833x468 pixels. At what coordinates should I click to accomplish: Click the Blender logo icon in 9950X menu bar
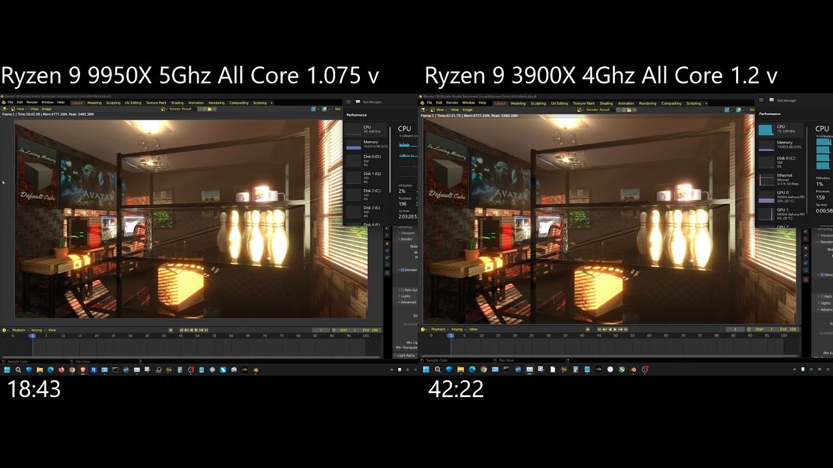pos(4,103)
